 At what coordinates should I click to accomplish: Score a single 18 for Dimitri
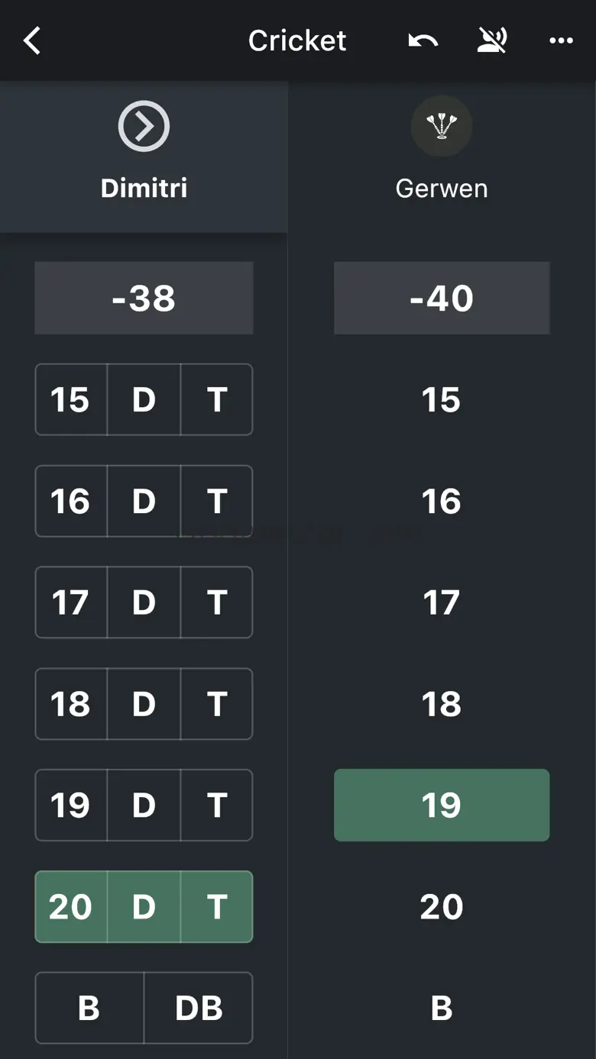70,704
